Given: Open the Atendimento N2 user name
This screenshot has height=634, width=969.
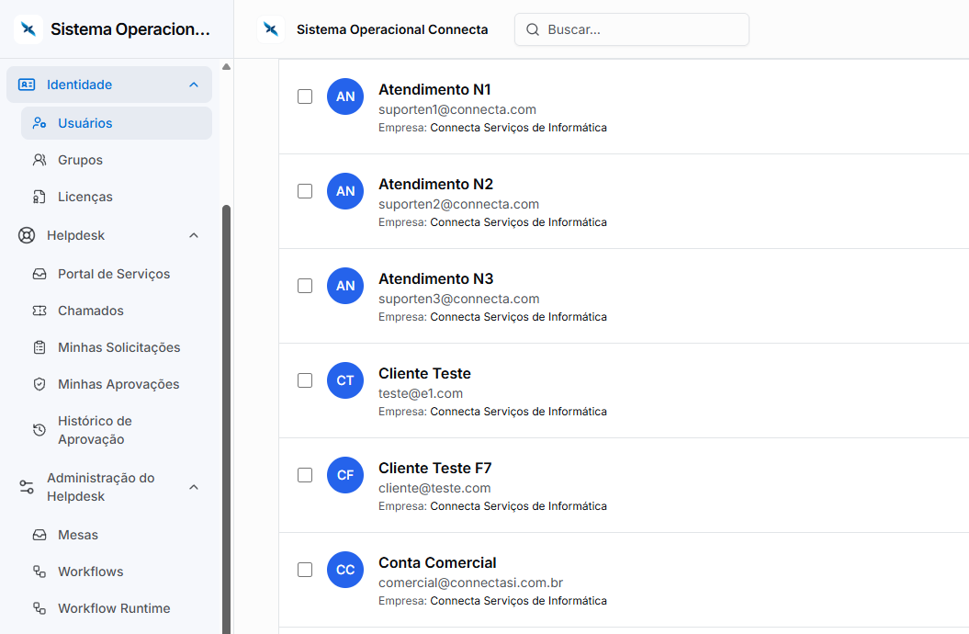Looking at the screenshot, I should coord(435,184).
